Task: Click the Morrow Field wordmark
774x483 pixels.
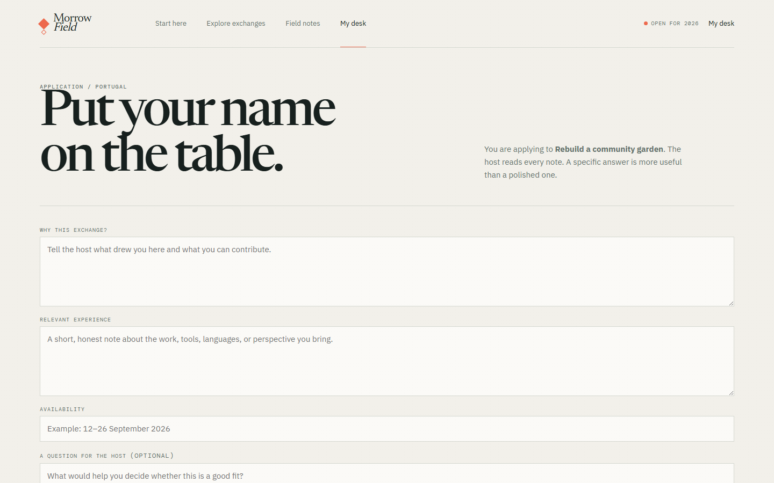Action: click(73, 23)
